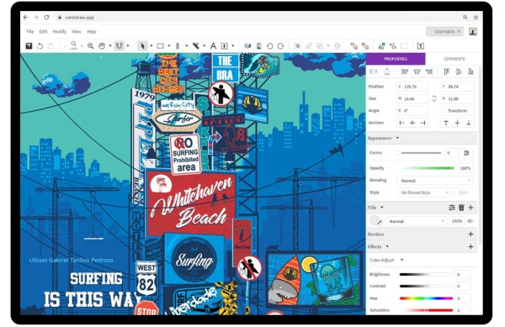Click the X position input field
The image size is (505, 327).
(x=412, y=87)
